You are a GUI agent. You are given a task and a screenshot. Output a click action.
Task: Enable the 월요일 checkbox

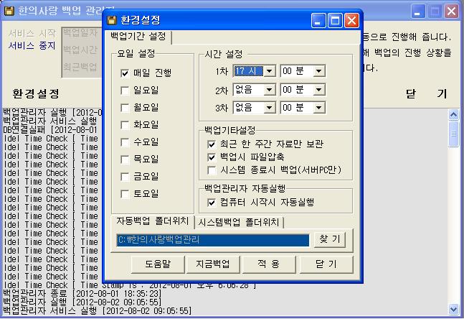(126, 108)
